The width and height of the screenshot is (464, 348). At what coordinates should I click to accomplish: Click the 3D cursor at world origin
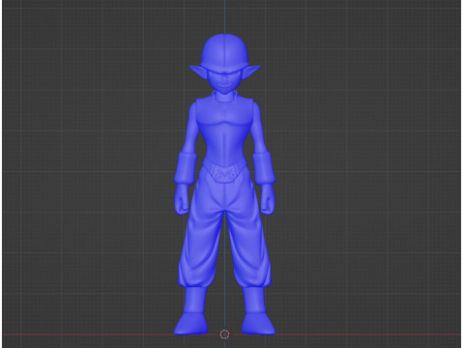pos(224,334)
